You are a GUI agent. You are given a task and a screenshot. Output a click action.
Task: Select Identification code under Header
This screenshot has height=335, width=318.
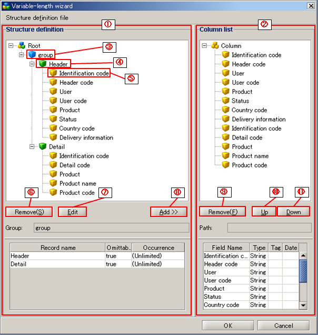(84, 73)
